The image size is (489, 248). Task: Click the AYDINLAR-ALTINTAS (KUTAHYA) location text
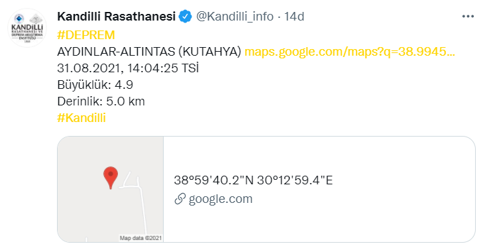point(149,52)
